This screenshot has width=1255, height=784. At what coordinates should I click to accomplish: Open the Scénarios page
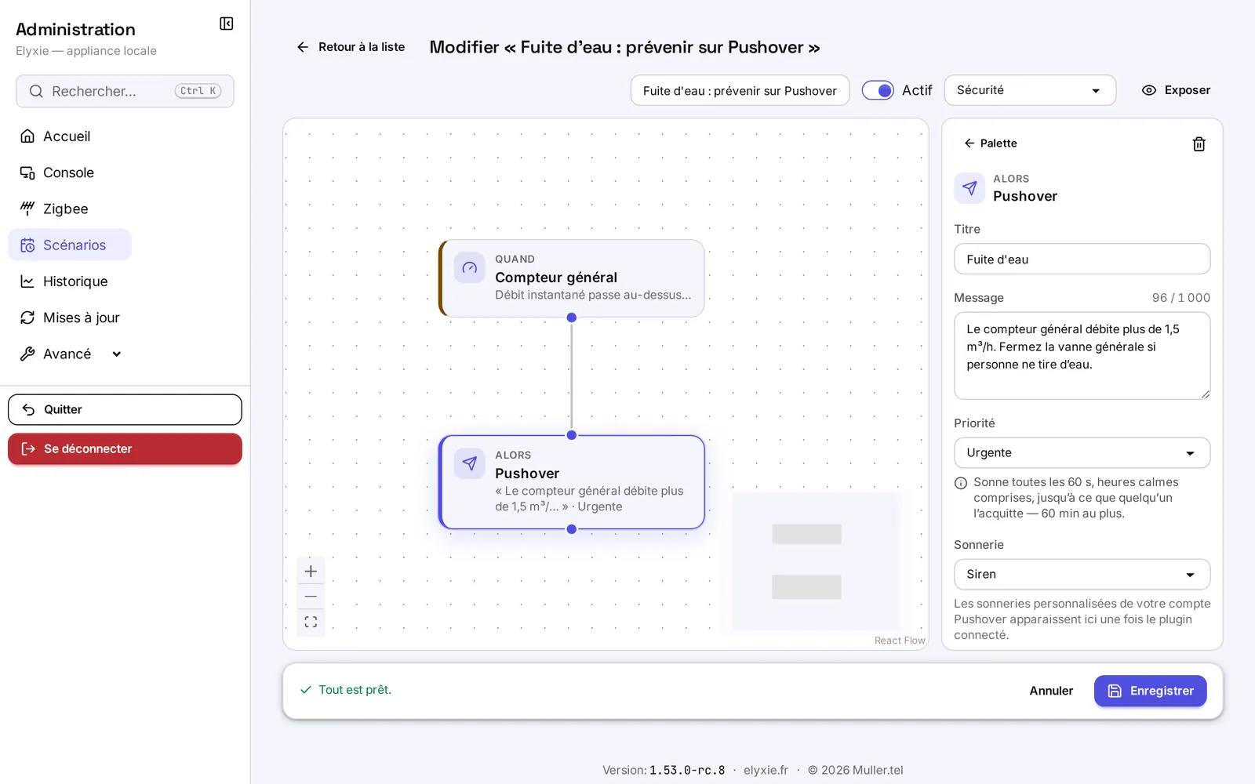pos(69,245)
